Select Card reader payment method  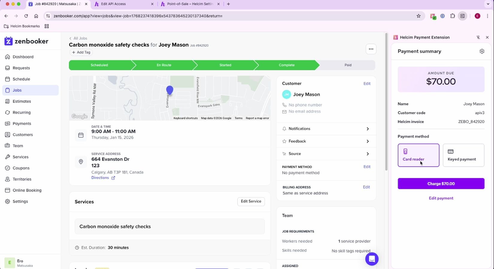[418, 155]
